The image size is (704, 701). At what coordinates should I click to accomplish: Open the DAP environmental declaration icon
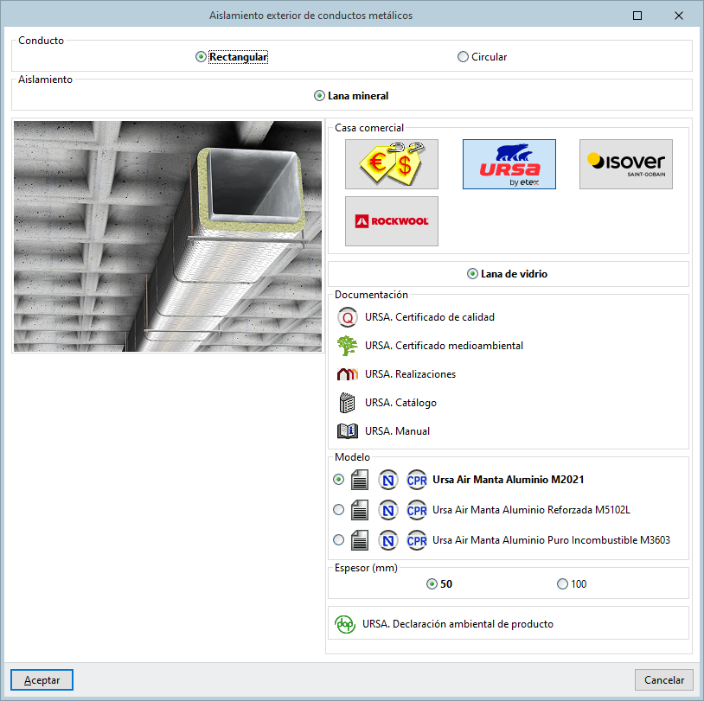click(x=345, y=624)
